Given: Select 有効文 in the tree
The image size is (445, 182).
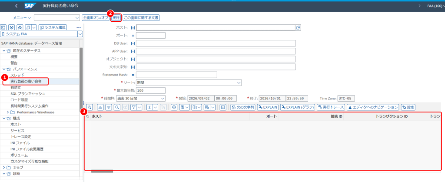Looking at the screenshot, I should pos(16,88).
